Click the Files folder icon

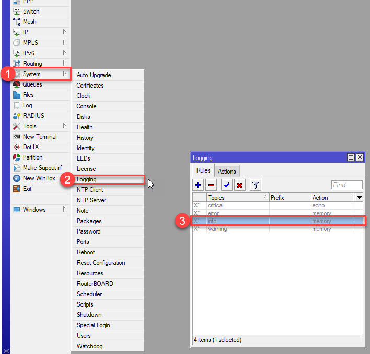click(x=17, y=95)
